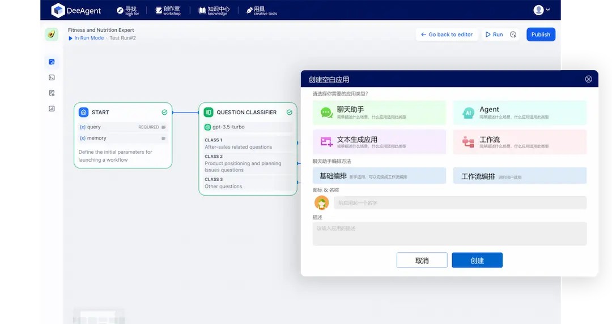Select the Agent application type
612x324 pixels.
click(520, 113)
